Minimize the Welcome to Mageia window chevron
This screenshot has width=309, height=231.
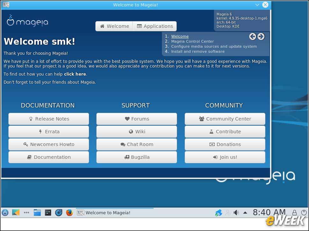tap(257, 5)
